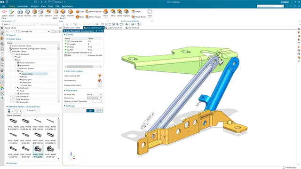Screen dimensions: 301x169
Task: Select Rivets in the folder tree
Action: click(24, 77)
